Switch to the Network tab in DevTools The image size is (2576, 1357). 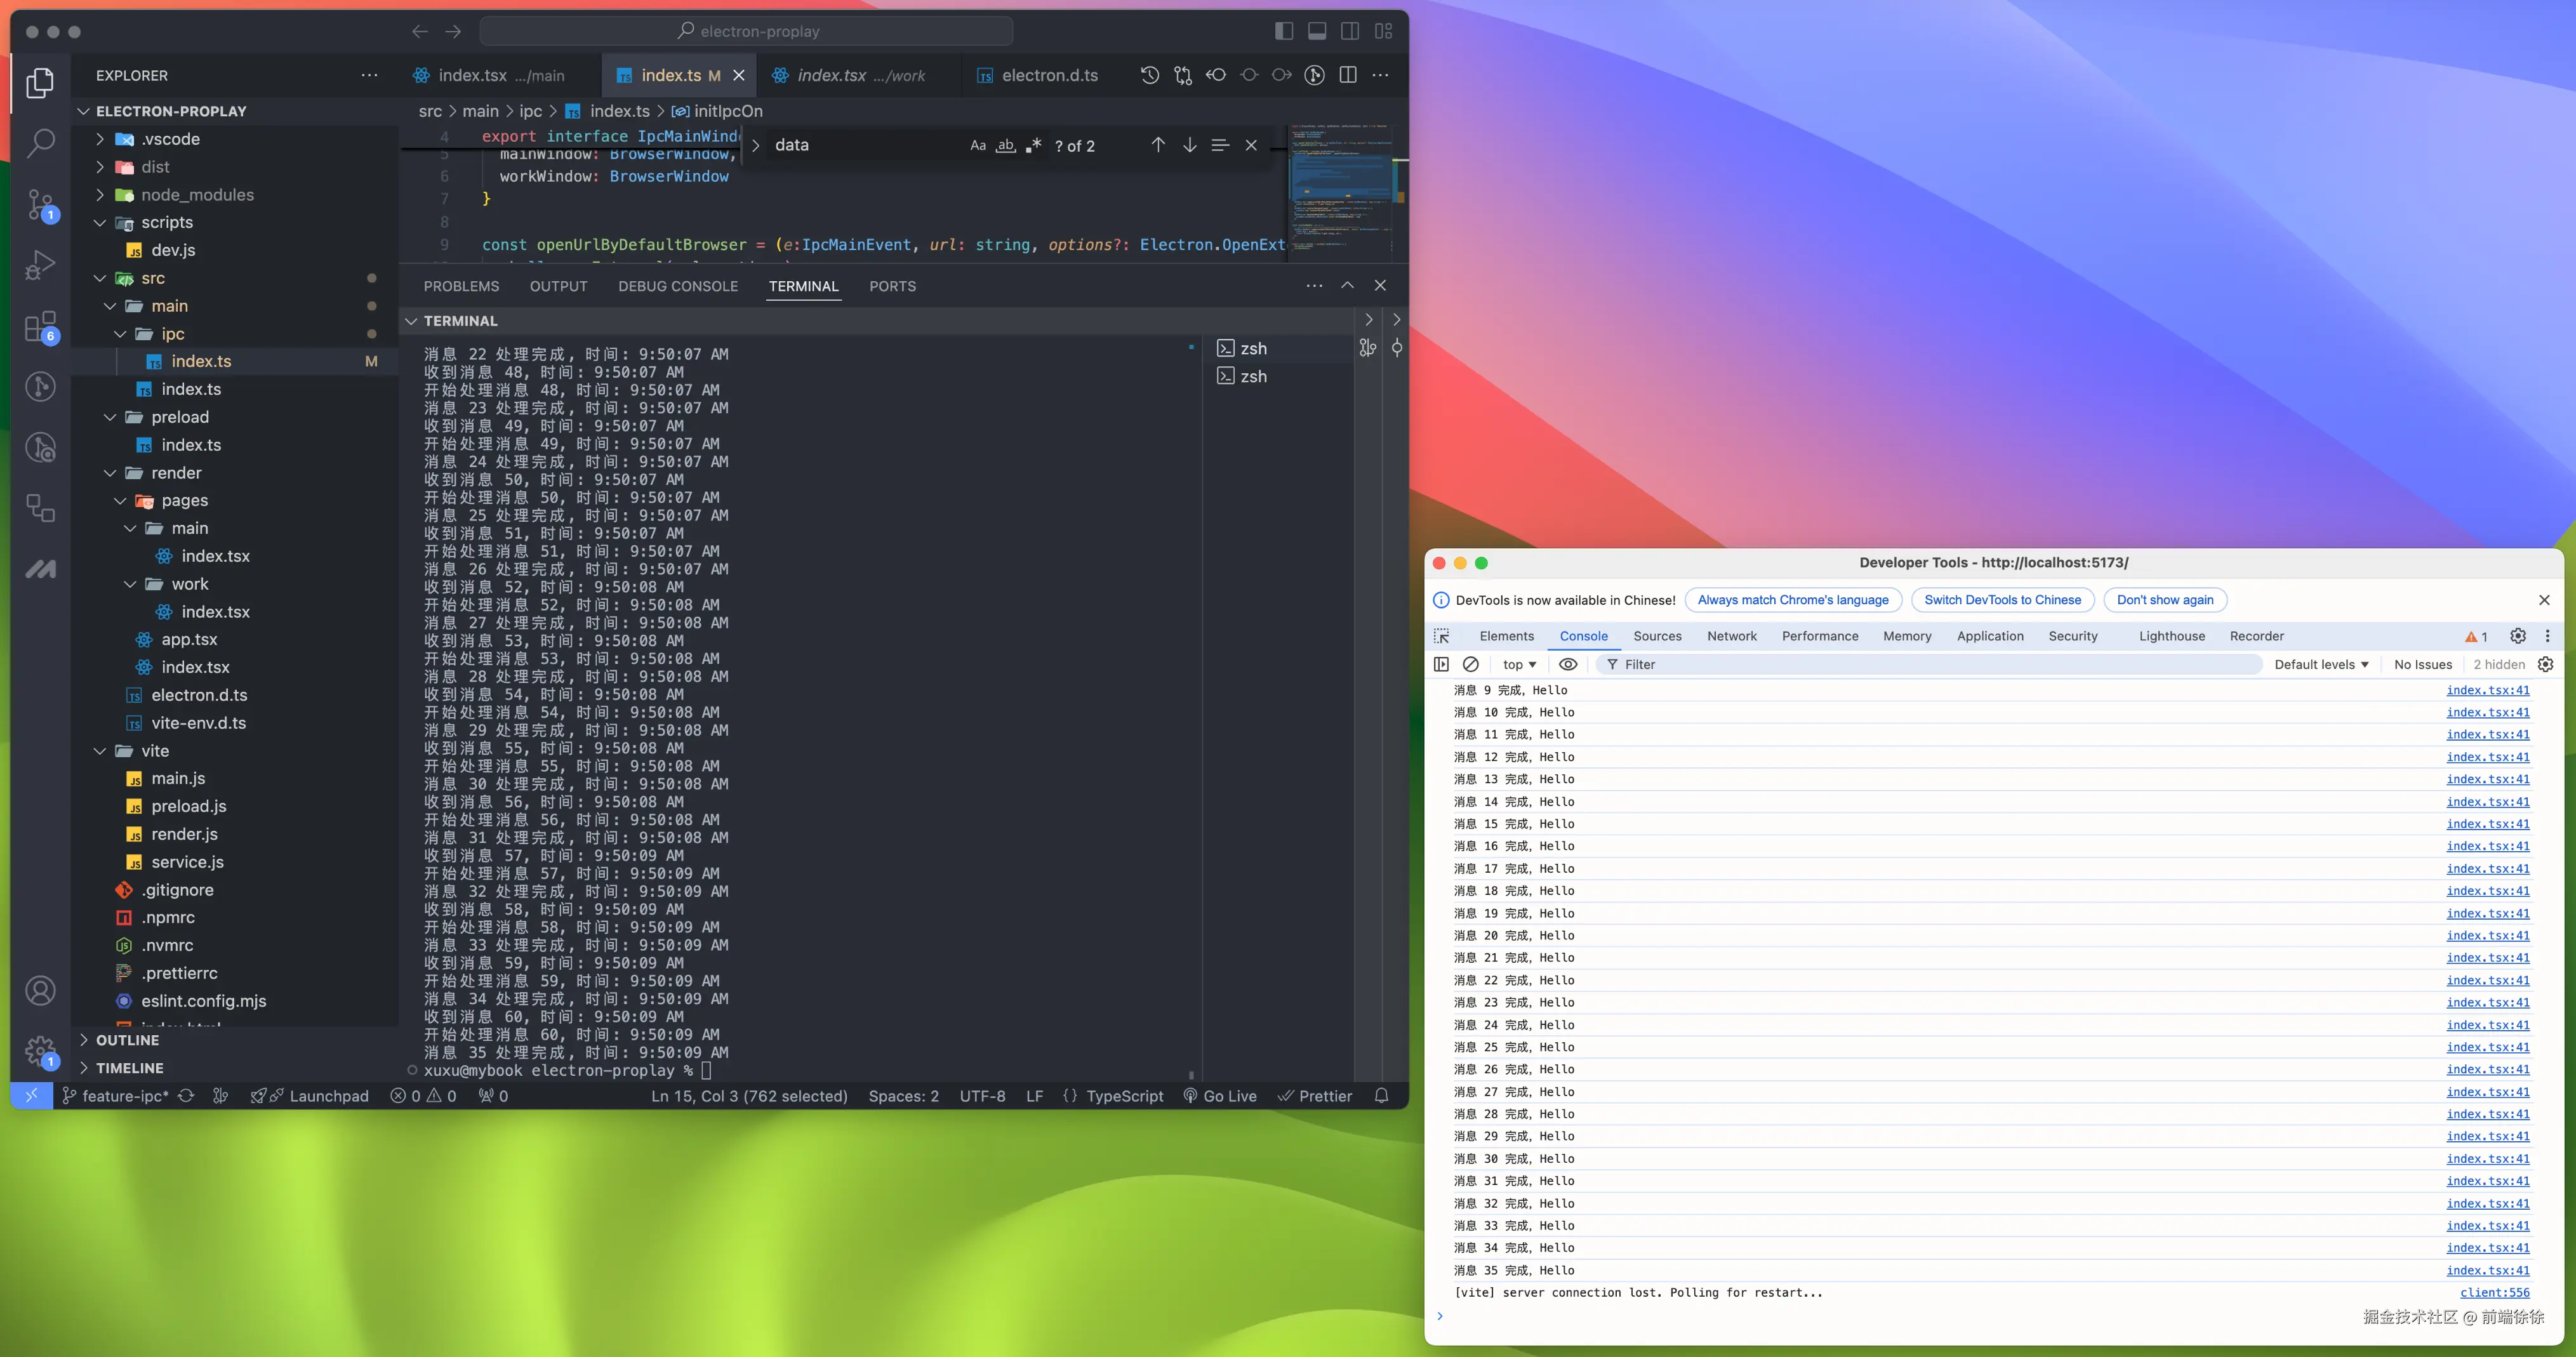point(1731,636)
